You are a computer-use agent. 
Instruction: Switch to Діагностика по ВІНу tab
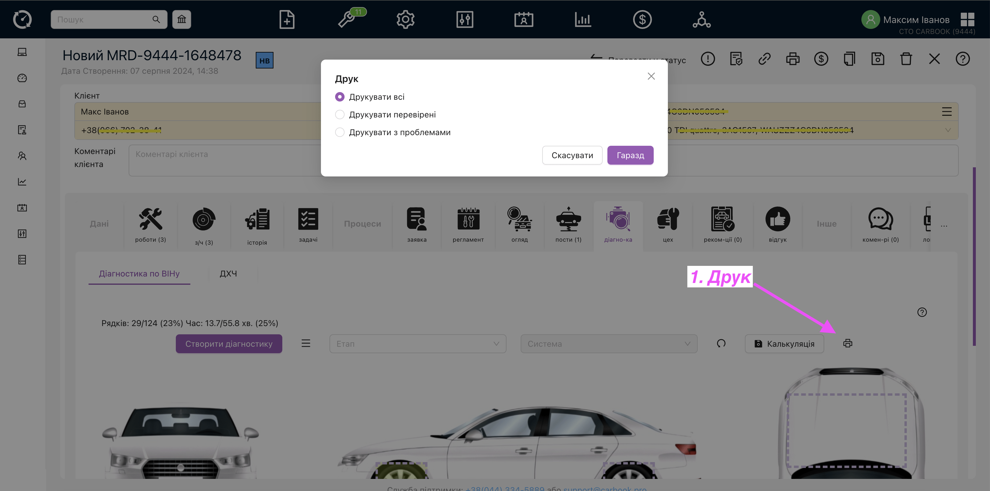[139, 274]
